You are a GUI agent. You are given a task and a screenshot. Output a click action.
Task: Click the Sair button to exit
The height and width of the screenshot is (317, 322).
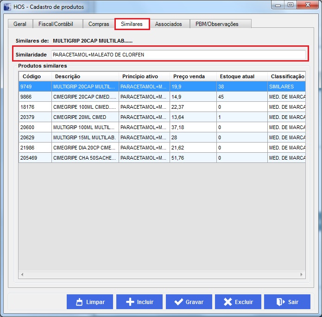pyautogui.click(x=287, y=302)
